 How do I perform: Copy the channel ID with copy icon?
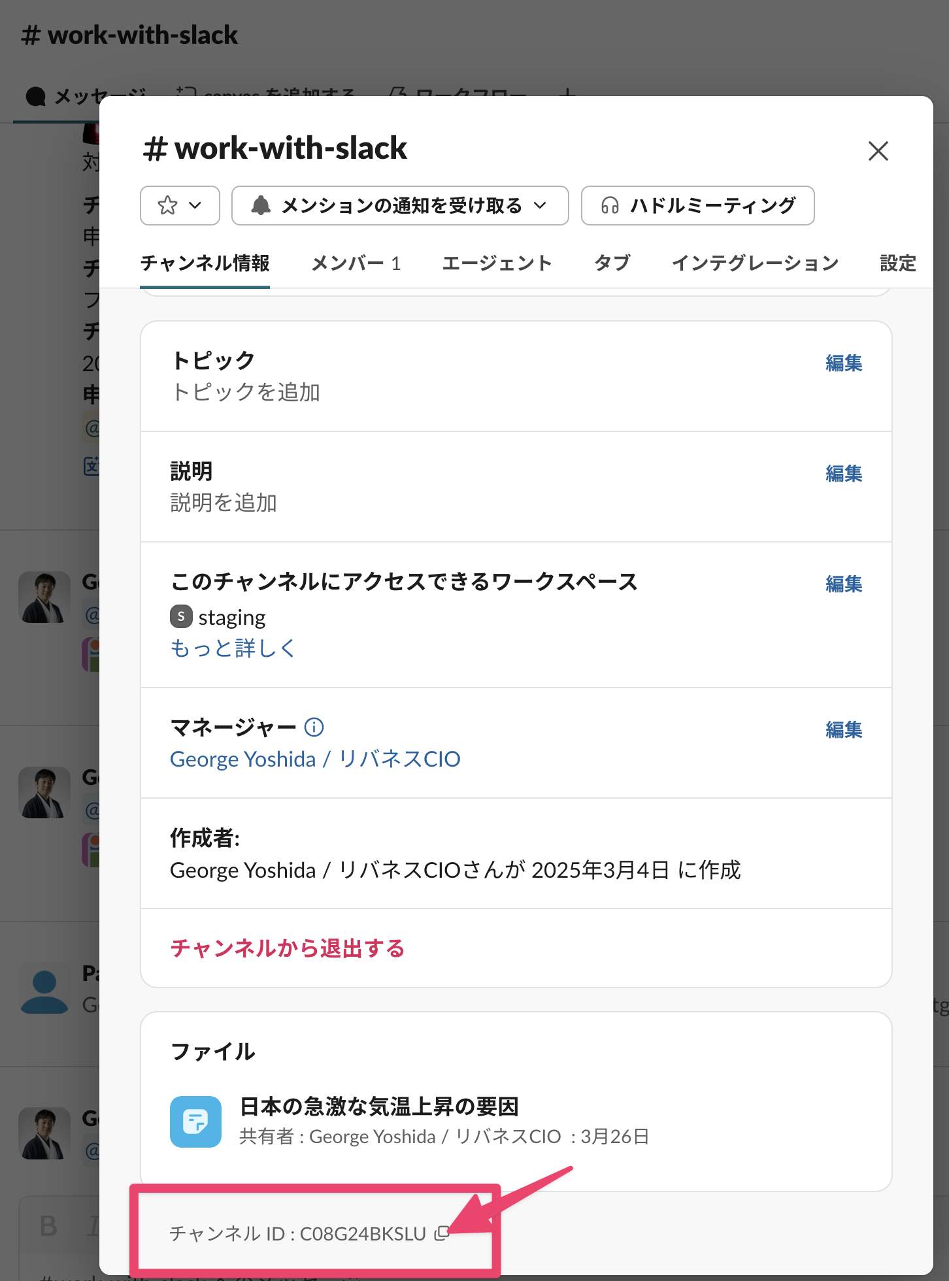coord(442,1233)
